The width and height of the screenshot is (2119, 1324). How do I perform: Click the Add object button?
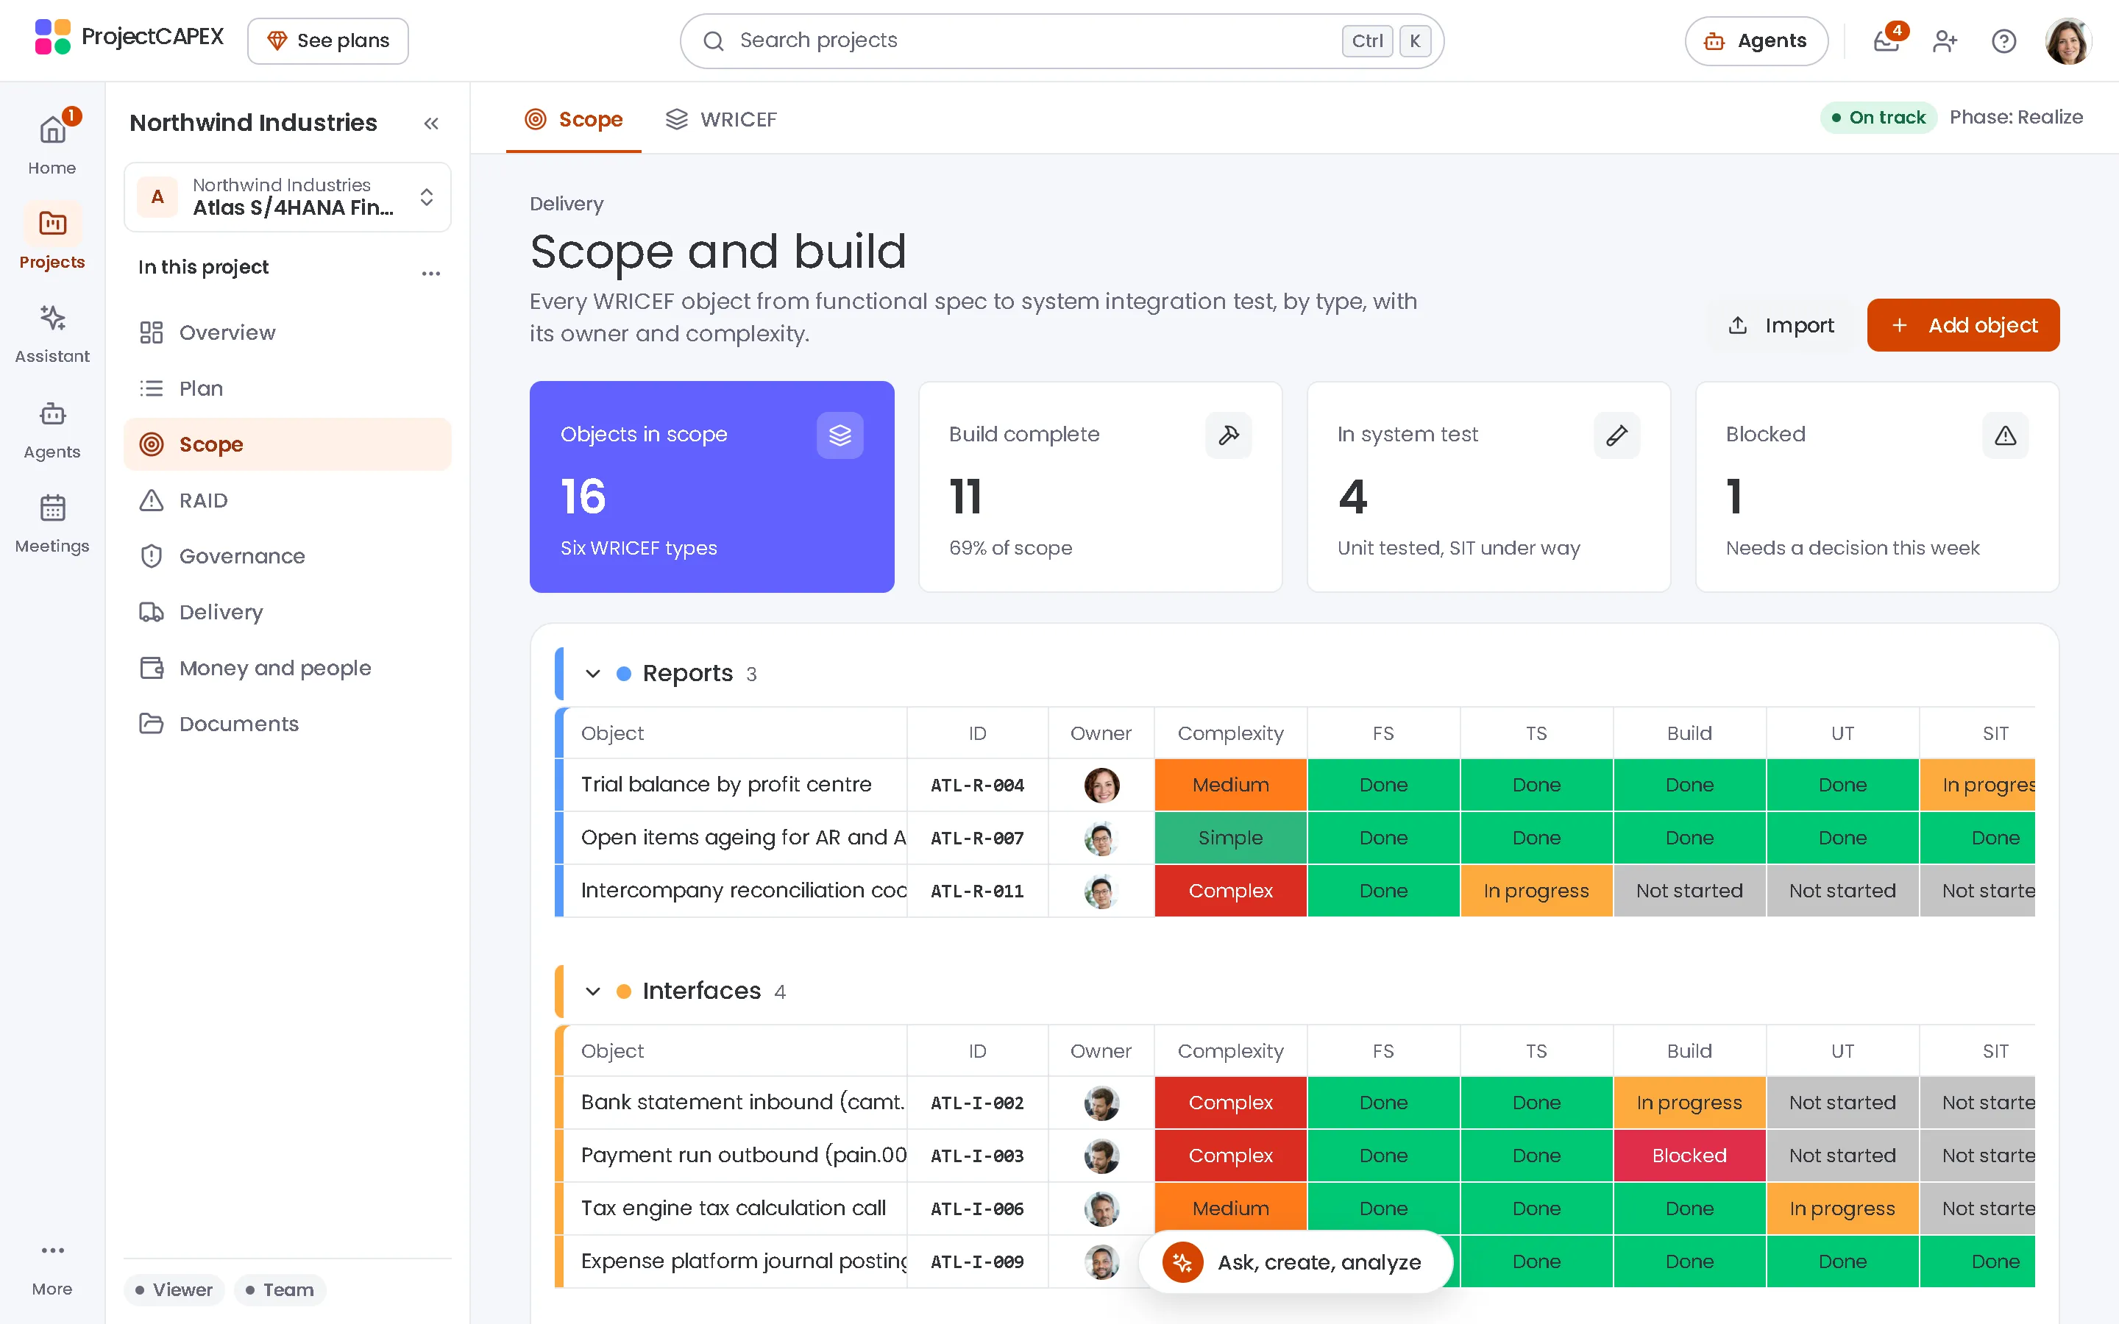point(1962,325)
